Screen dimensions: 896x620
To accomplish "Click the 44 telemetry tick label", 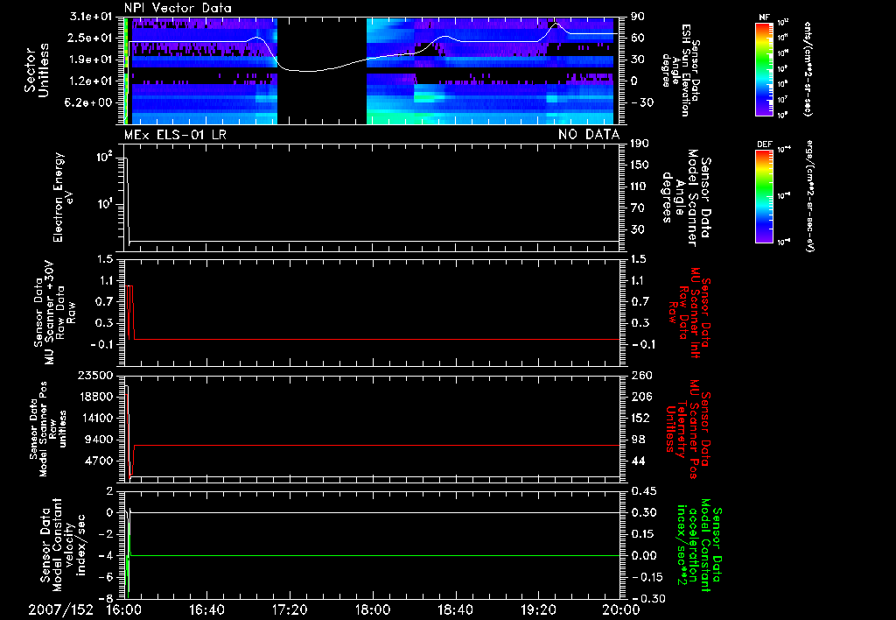I will coord(638,461).
